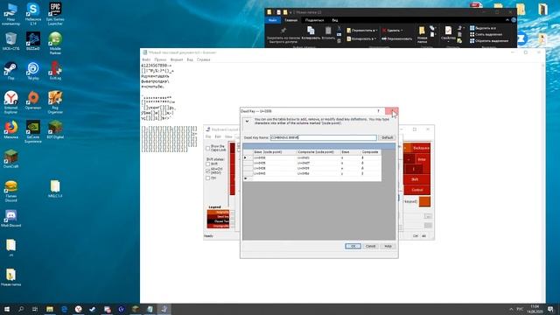560x315 pixels.
Task: Toggle the Shift state checkbox
Action: pyautogui.click(x=208, y=164)
